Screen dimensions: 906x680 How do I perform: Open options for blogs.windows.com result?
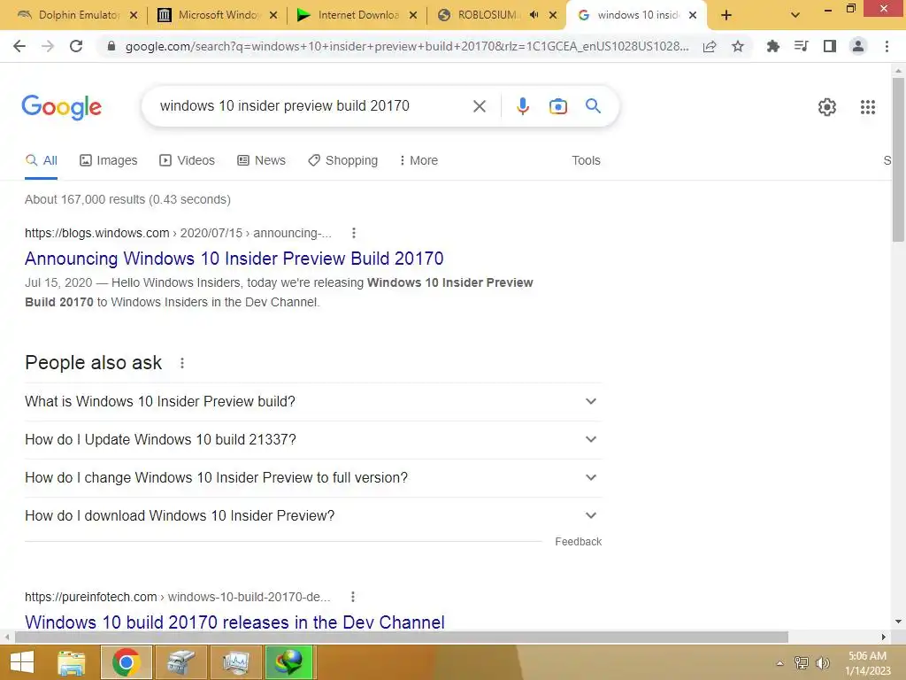coord(354,233)
